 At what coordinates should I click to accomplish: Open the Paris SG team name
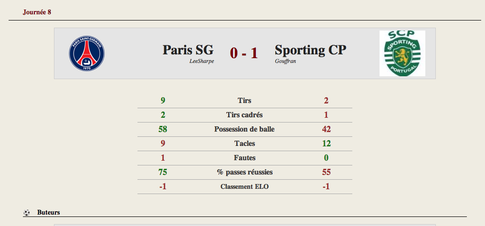point(188,50)
